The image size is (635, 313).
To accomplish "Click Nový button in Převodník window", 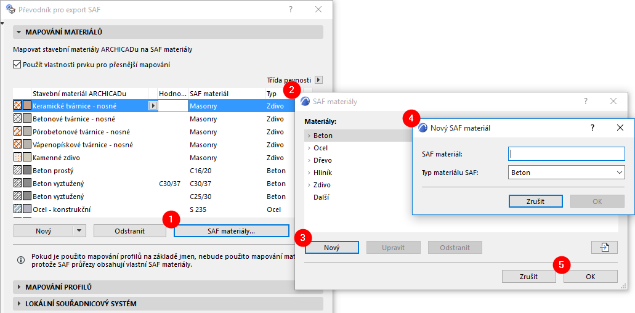I will click(43, 231).
